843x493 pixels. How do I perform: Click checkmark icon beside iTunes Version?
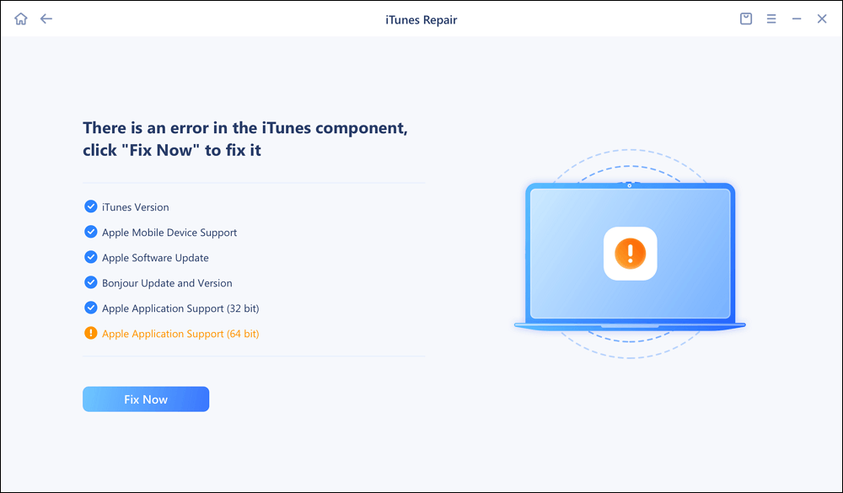91,206
